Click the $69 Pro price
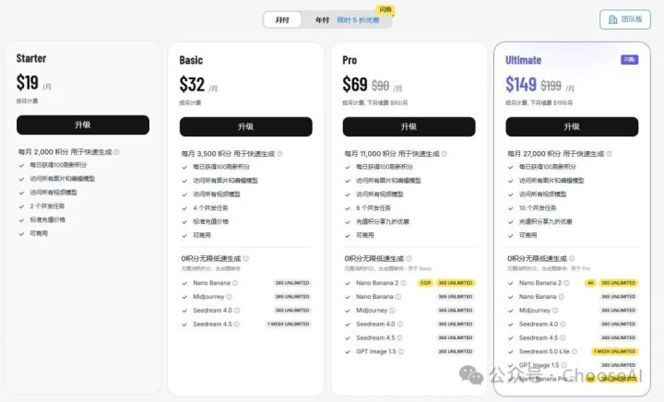The width and height of the screenshot is (664, 402). pyautogui.click(x=355, y=84)
